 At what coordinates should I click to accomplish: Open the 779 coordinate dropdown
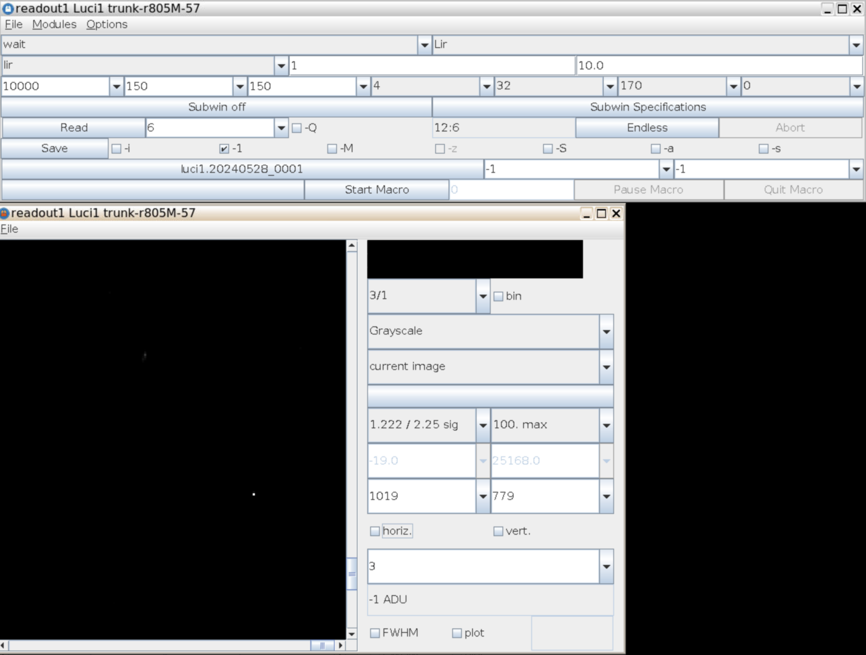point(606,497)
